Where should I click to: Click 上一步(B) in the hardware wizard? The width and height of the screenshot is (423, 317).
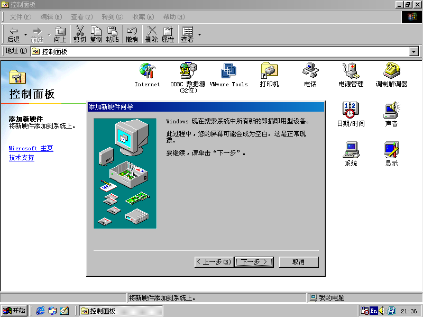(214, 262)
